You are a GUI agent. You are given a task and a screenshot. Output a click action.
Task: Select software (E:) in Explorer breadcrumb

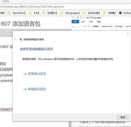(x=107, y=26)
